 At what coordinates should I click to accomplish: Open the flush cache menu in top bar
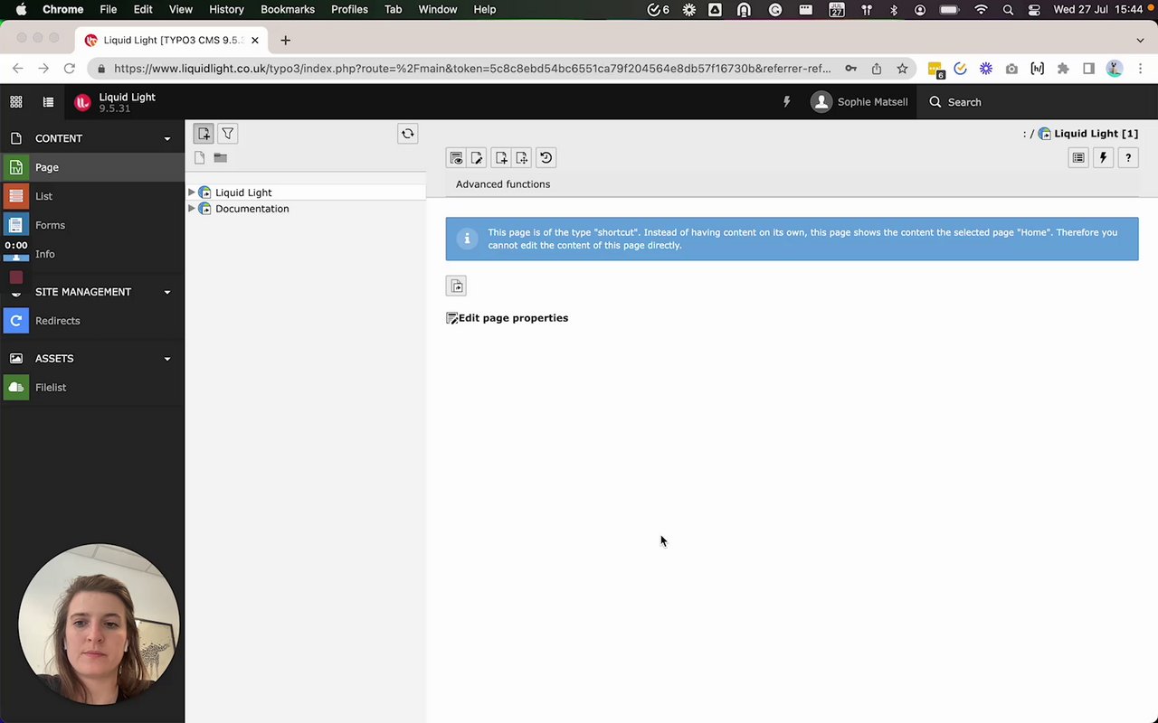coord(786,102)
